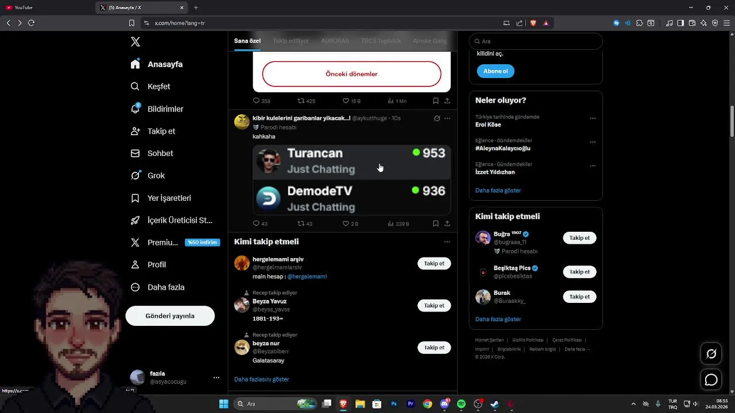Open Spotify from taskbar
This screenshot has height=413, width=735.
461,404
